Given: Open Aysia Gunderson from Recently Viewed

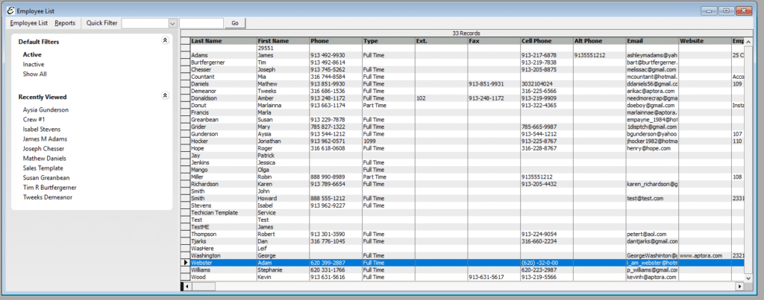Looking at the screenshot, I should 46,109.
